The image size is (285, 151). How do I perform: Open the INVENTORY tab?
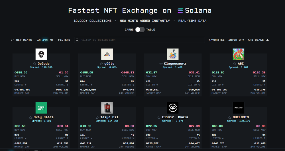click(x=236, y=40)
